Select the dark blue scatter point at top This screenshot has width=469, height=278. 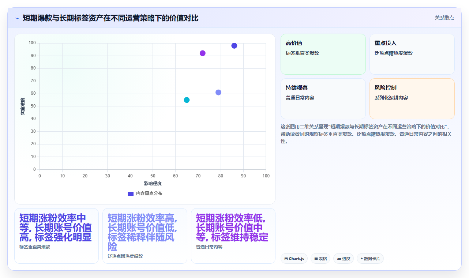[234, 46]
